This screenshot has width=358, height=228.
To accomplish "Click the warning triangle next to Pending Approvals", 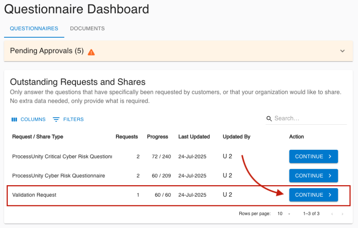I will (x=91, y=51).
